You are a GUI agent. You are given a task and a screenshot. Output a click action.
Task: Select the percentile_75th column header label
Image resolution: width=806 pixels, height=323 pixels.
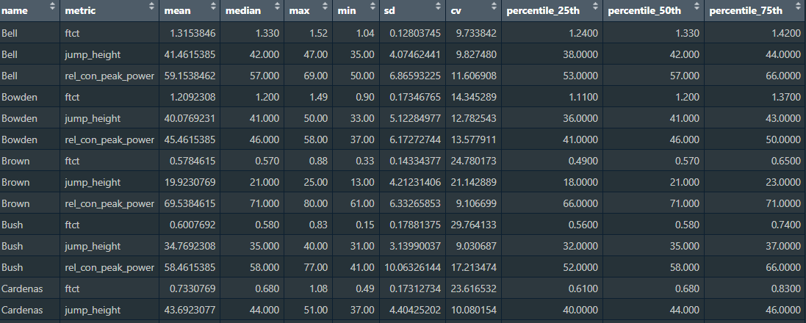[745, 11]
